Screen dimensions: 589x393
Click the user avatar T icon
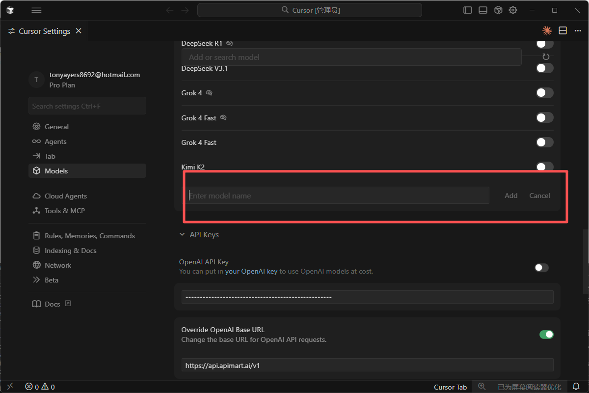36,80
